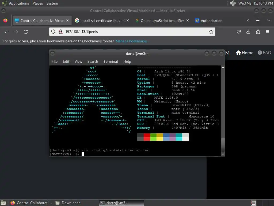Click the volume speaker icon in panel
The image size is (274, 206).
233,3
